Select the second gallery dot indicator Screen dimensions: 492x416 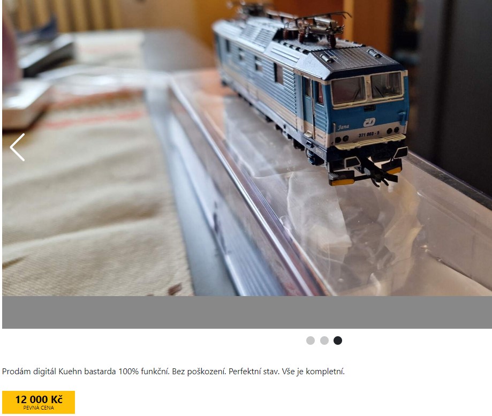click(324, 341)
